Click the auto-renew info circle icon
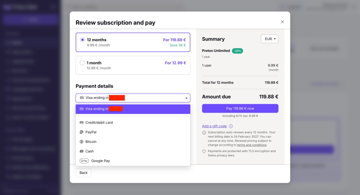The width and height of the screenshot is (360, 195). 204,133
